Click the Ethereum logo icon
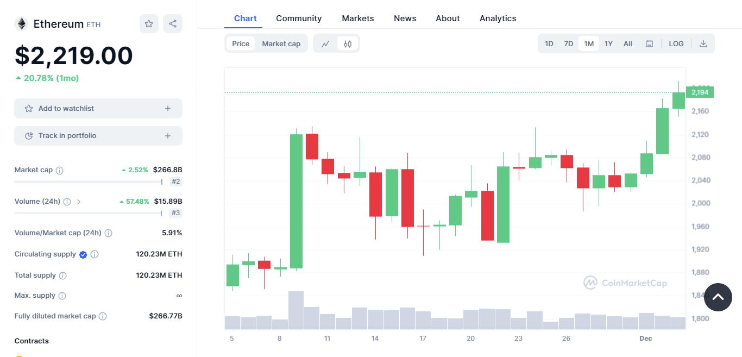 (21, 24)
